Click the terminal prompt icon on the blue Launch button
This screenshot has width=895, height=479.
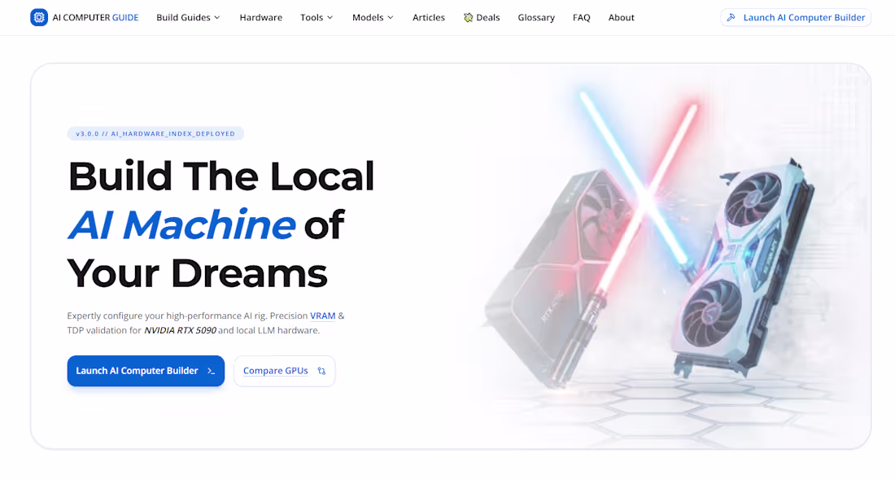click(x=212, y=371)
